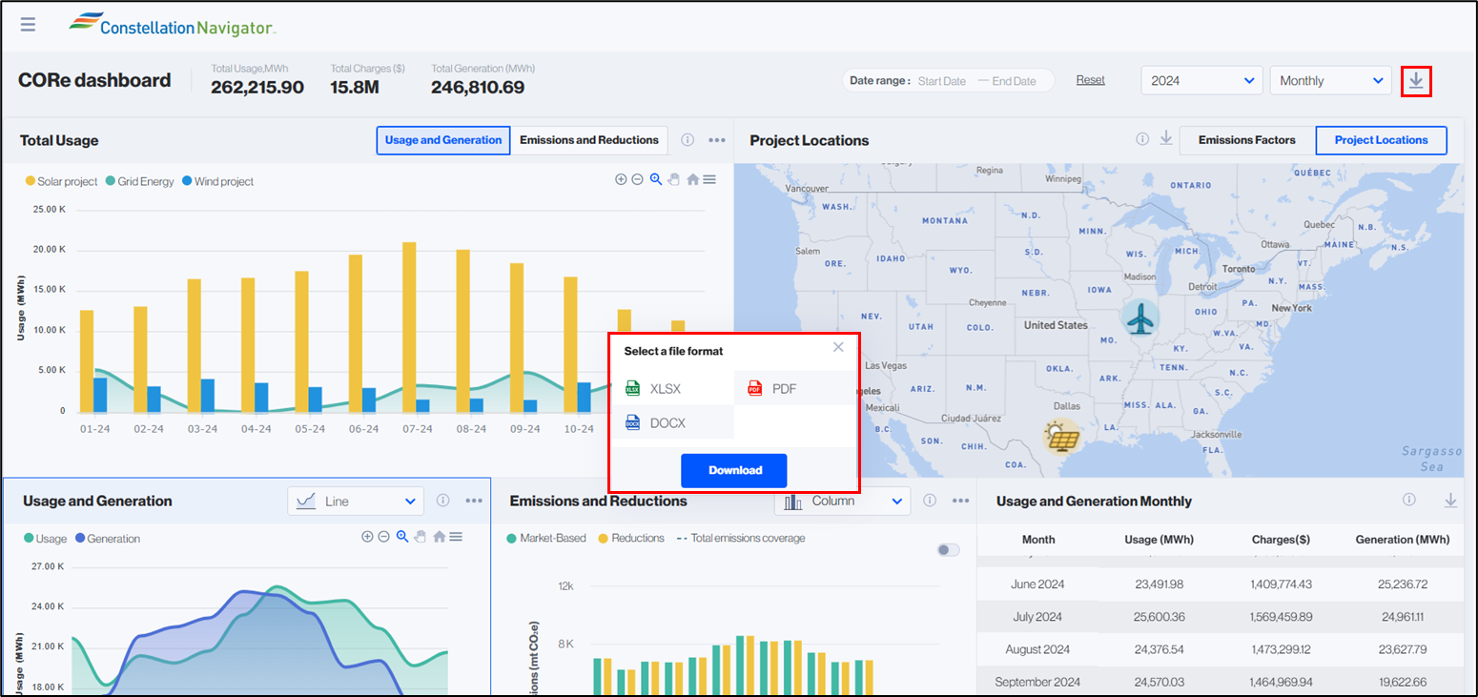Image resolution: width=1478 pixels, height=697 pixels.
Task: Click the dashboard download icon beside Monthly
Action: click(x=1416, y=81)
